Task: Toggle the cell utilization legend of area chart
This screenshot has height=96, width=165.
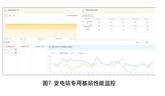Action: click(x=72, y=16)
